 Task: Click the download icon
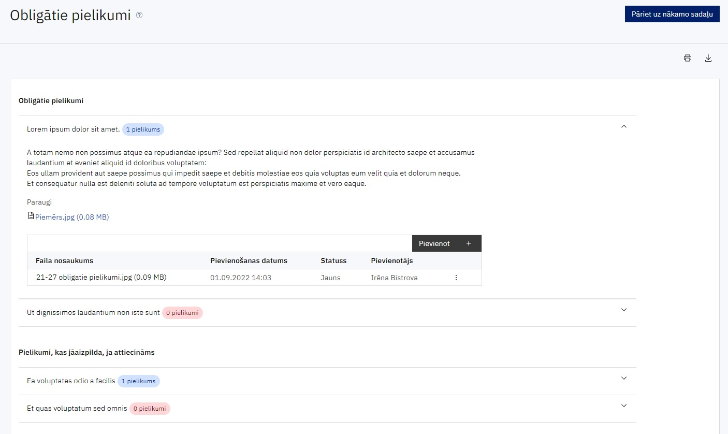(708, 58)
